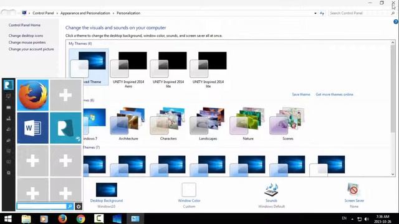The width and height of the screenshot is (399, 224).
Task: Click inside the start menu search box
Action: 42,207
